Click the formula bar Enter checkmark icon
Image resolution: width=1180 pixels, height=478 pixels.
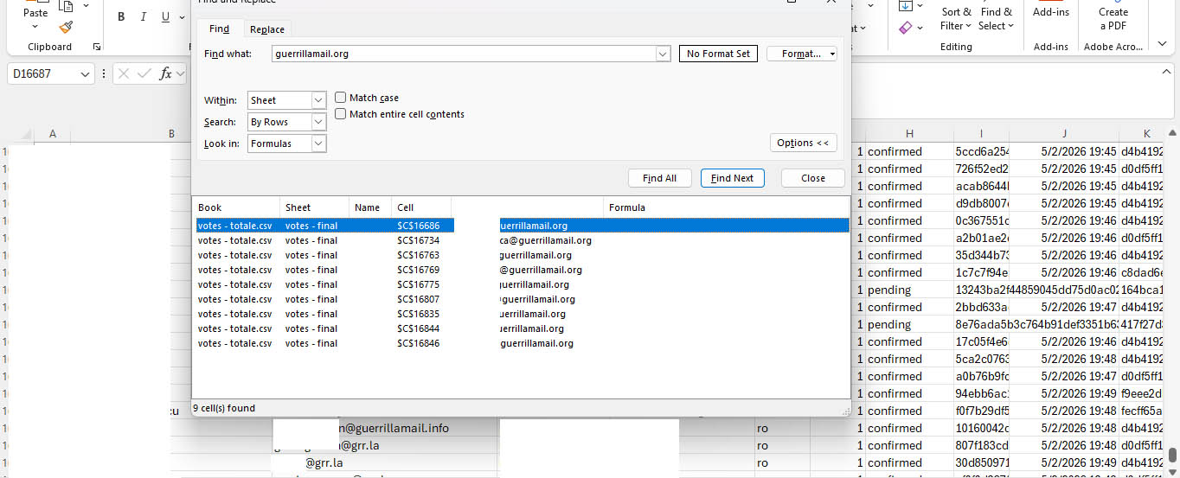click(144, 73)
